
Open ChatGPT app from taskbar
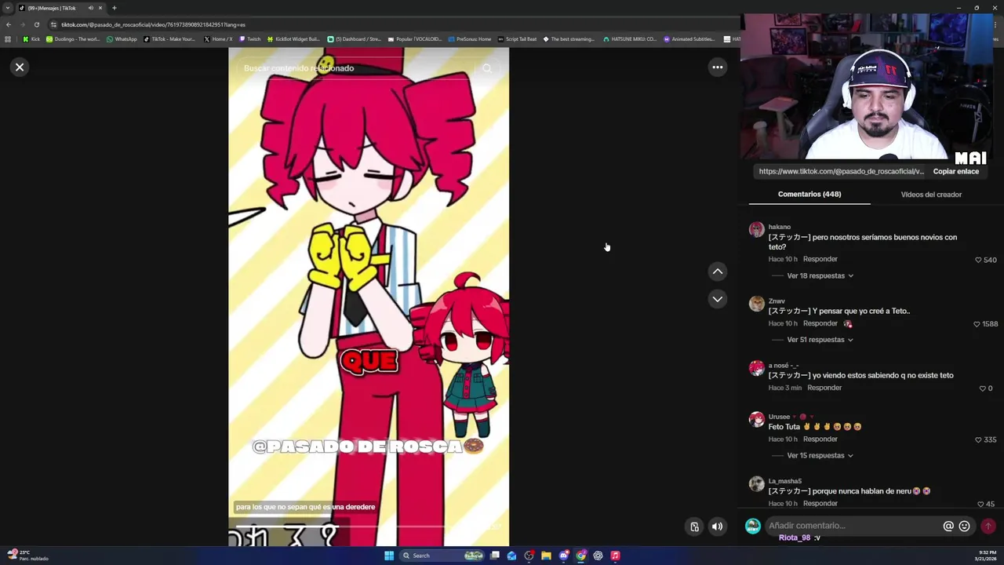(598, 556)
